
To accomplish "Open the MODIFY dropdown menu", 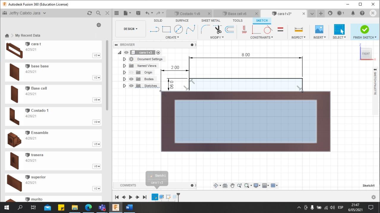I will 217,37.
